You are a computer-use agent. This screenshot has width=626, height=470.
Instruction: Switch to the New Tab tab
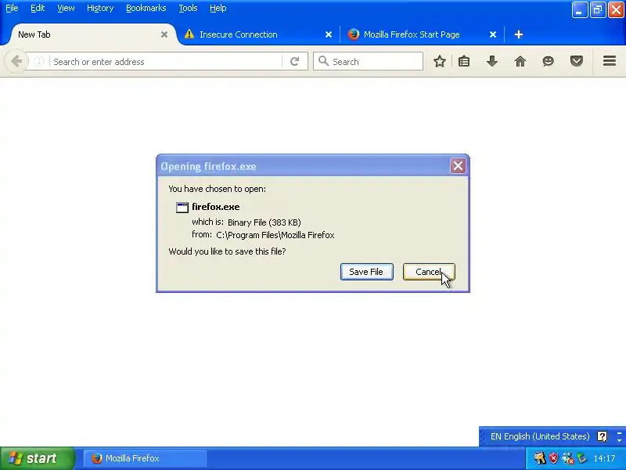coord(92,34)
